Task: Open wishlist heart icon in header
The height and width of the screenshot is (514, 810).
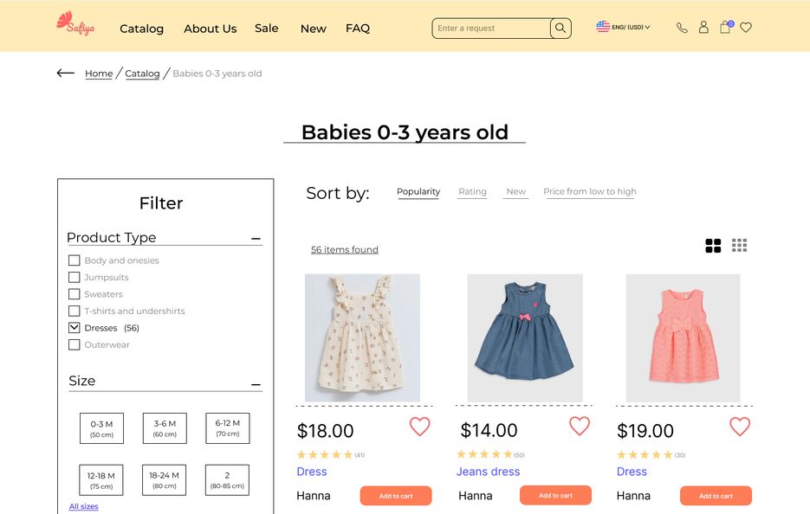Action: (745, 28)
